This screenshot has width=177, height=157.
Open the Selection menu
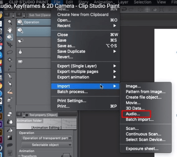tap(142, 2)
